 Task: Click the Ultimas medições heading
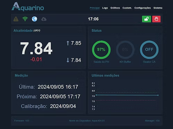click(105, 76)
